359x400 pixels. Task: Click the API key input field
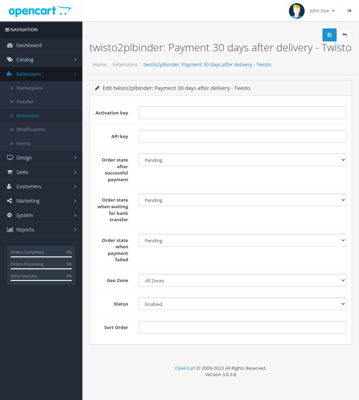coord(242,136)
